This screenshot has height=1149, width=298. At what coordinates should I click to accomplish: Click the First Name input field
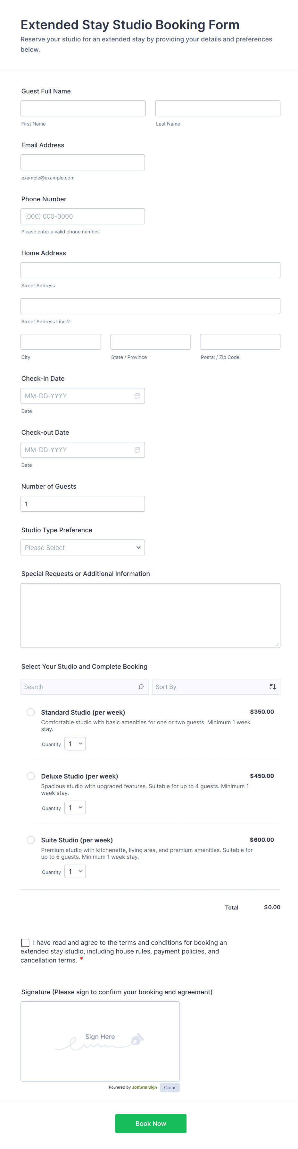(x=83, y=109)
